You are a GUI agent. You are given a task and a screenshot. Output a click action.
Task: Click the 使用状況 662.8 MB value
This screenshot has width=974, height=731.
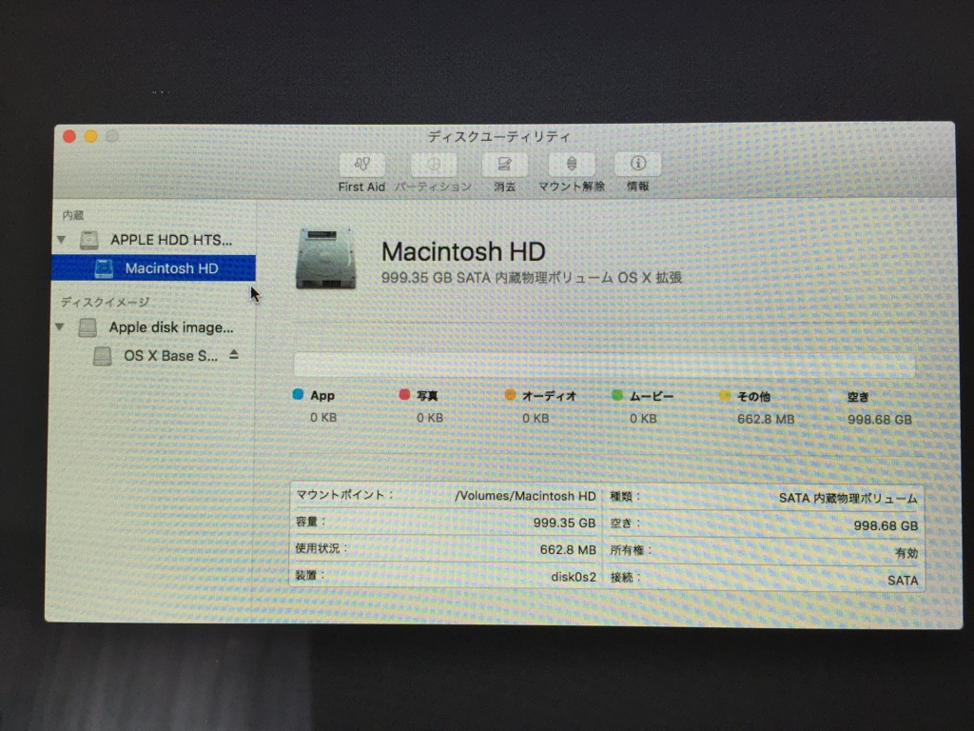(x=568, y=549)
